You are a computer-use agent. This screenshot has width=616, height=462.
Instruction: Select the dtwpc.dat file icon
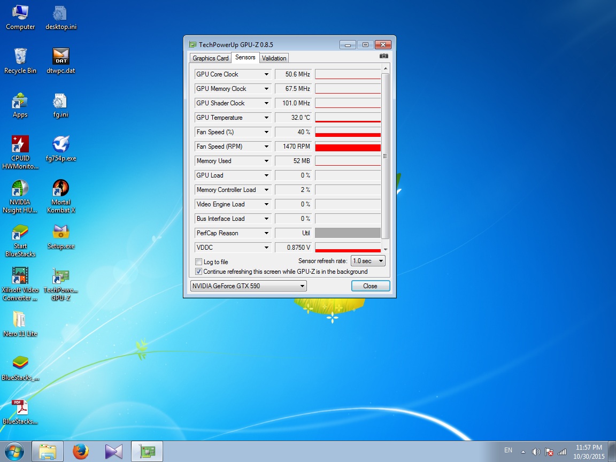tap(61, 61)
